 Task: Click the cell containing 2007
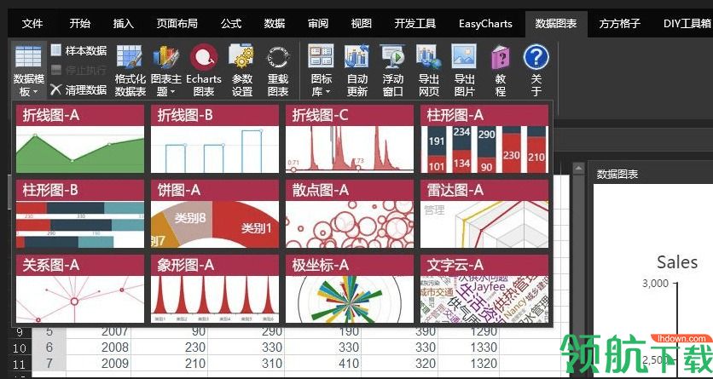pos(98,332)
